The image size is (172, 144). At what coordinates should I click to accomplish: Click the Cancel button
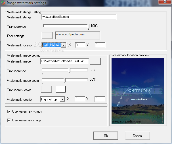pyautogui.click(x=138, y=136)
